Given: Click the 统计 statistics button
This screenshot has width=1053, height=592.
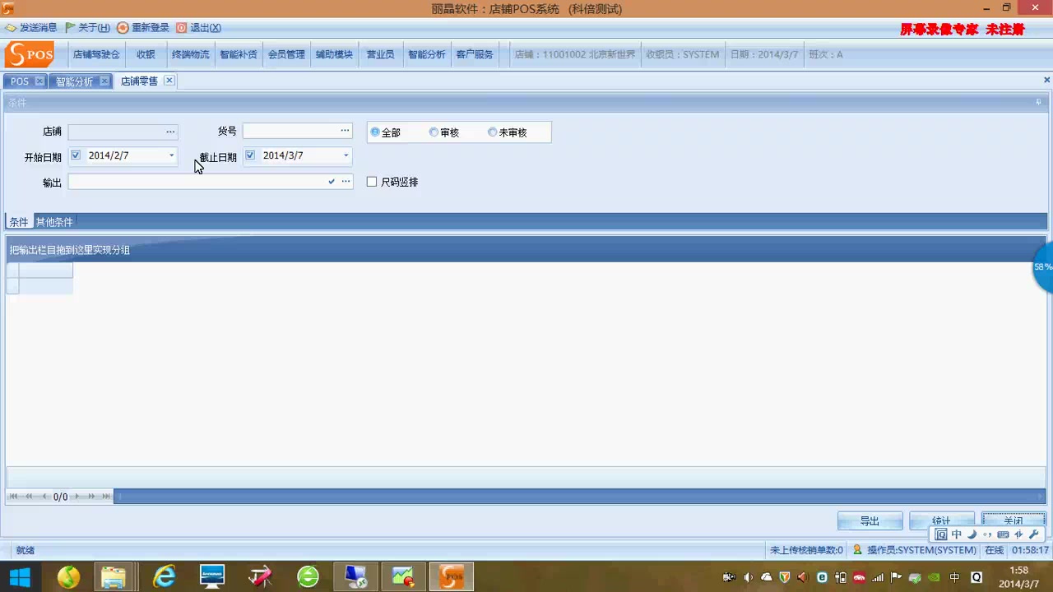Looking at the screenshot, I should coord(941,520).
